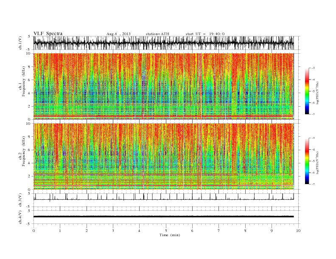Click the "10" kHz tick of ch.1 spectrogram
The height and width of the screenshot is (259, 336).
28,53
